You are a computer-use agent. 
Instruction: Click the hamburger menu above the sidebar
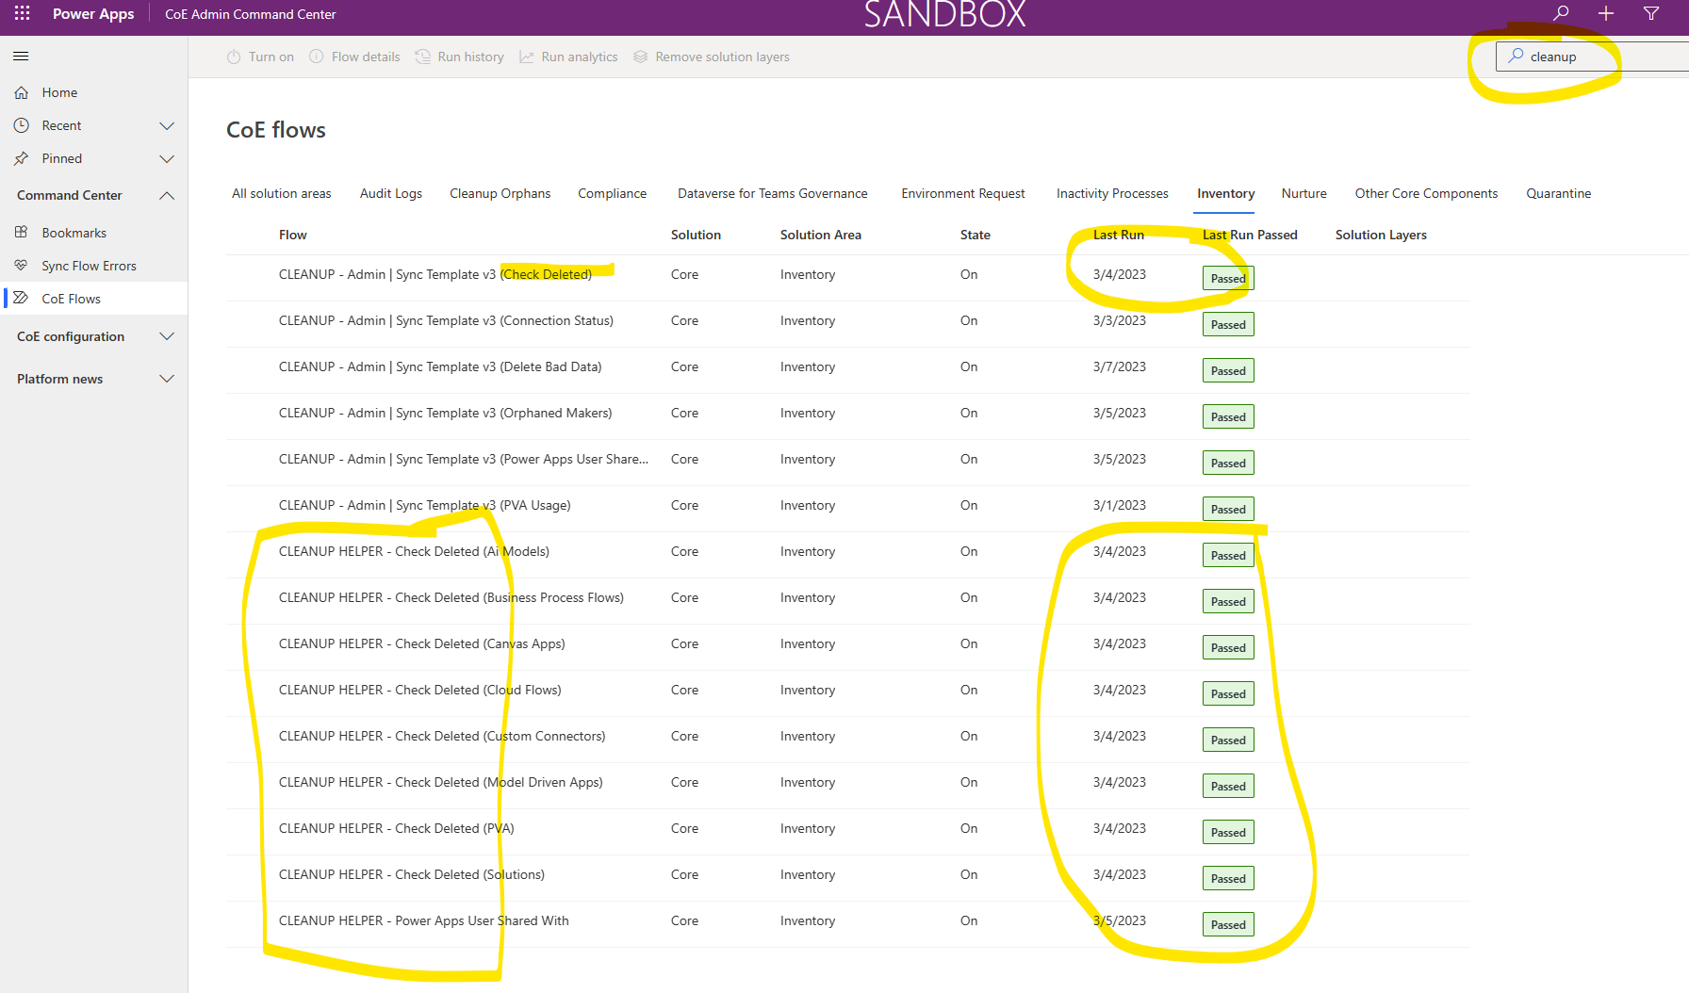pyautogui.click(x=20, y=56)
